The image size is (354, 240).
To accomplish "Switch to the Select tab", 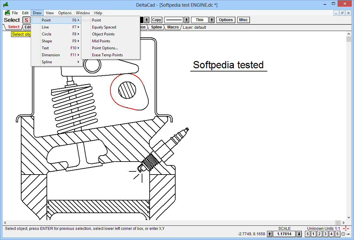I will coord(14,27).
